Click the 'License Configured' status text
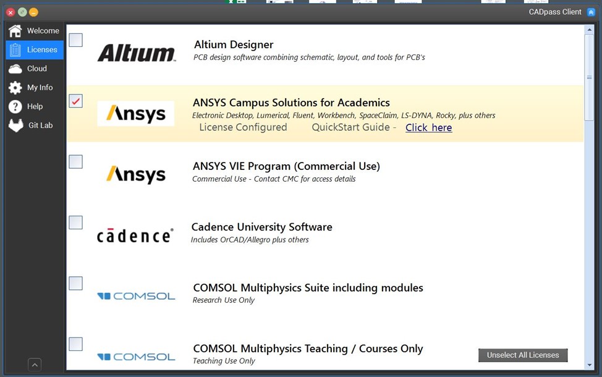This screenshot has width=602, height=377. point(243,127)
